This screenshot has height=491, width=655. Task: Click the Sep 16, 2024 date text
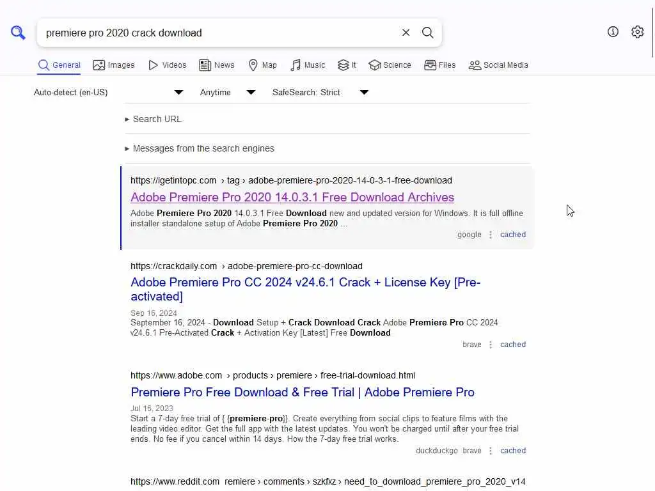pos(154,313)
